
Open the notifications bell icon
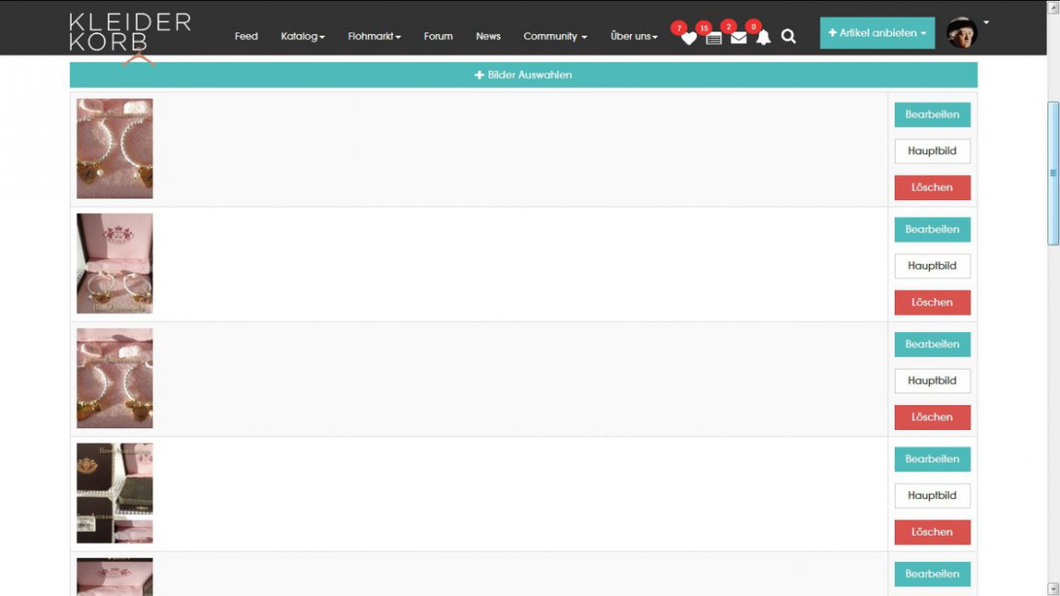(x=763, y=37)
